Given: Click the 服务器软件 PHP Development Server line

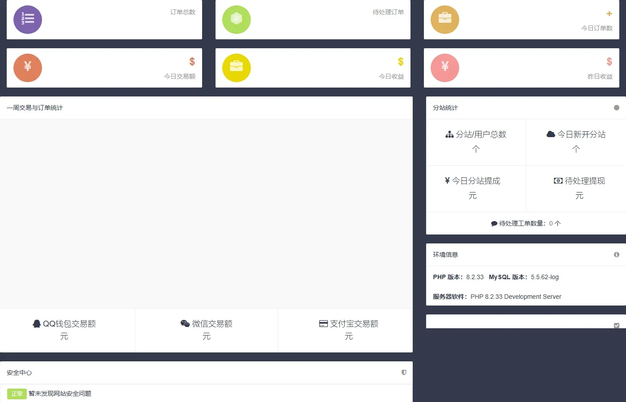Looking at the screenshot, I should (x=497, y=297).
